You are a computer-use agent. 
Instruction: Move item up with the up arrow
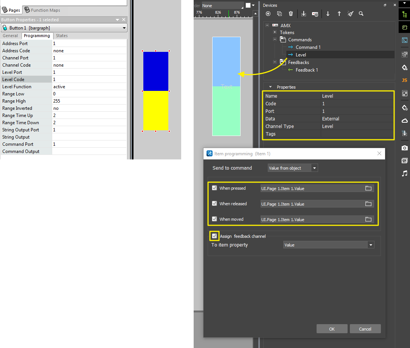pos(339,14)
